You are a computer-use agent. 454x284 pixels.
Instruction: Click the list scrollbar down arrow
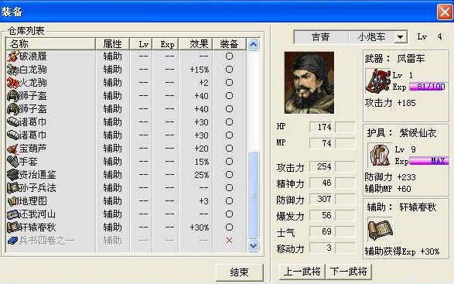coord(254,246)
